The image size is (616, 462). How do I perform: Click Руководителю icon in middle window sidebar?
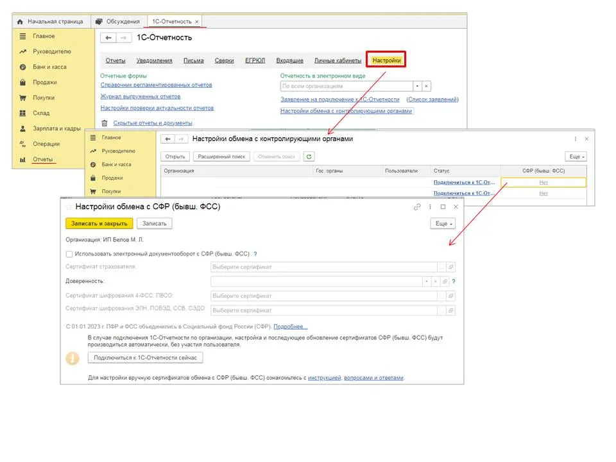93,151
